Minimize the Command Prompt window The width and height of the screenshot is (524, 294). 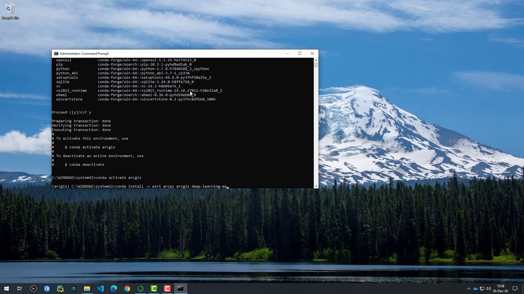(287, 53)
